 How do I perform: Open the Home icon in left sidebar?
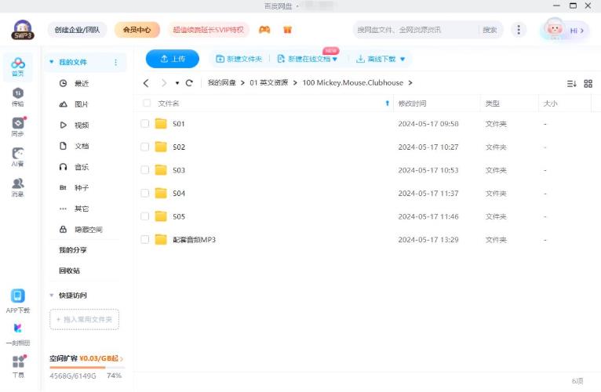point(17,67)
